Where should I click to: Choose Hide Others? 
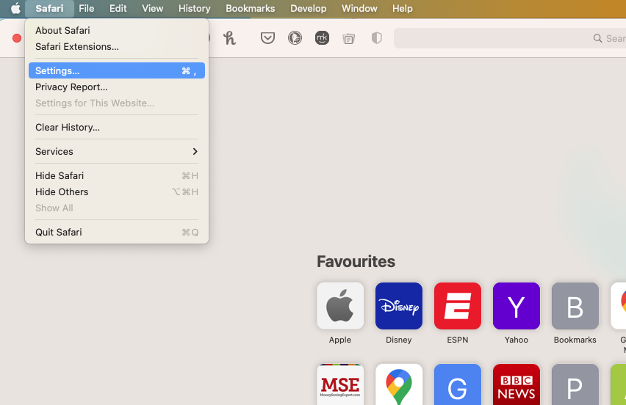point(117,191)
